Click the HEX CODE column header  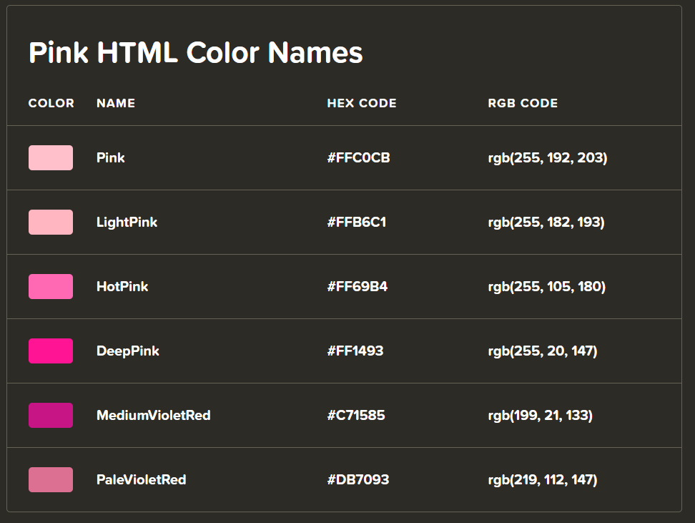click(361, 103)
